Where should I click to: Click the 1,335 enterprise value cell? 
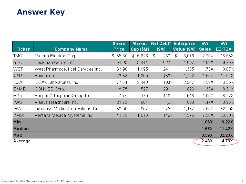click(189, 69)
